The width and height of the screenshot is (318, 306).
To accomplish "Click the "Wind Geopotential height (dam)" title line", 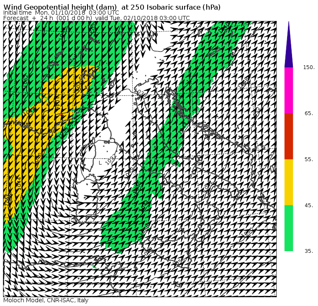I will pos(112,7).
